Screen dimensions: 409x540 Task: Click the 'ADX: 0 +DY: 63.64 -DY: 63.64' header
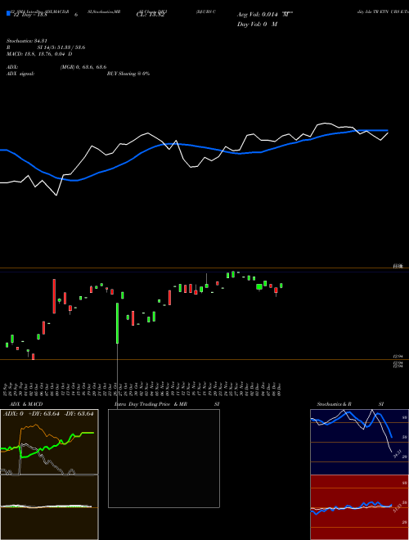tap(48, 414)
